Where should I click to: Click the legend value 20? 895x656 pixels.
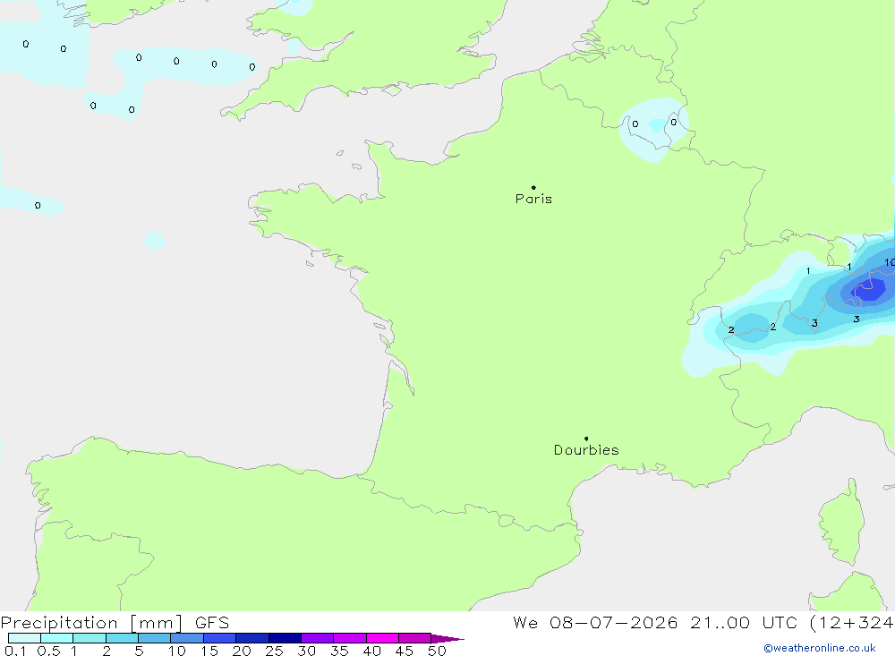[242, 651]
